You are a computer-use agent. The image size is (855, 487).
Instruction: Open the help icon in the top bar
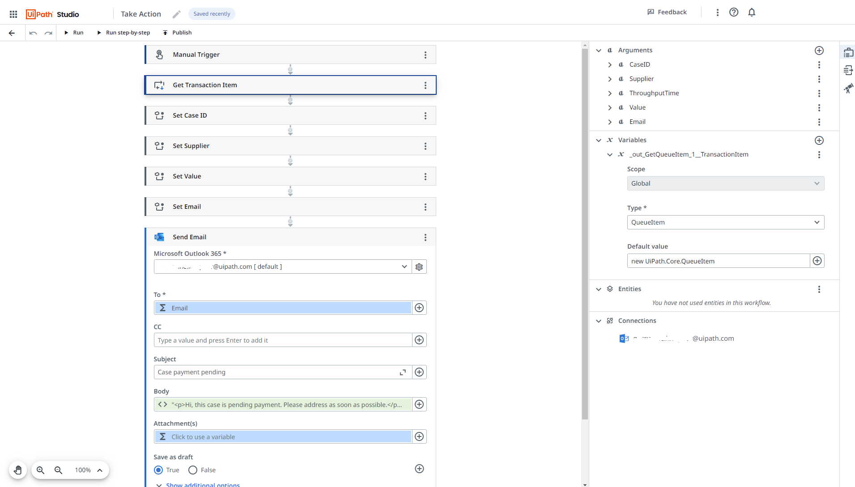[x=733, y=12]
